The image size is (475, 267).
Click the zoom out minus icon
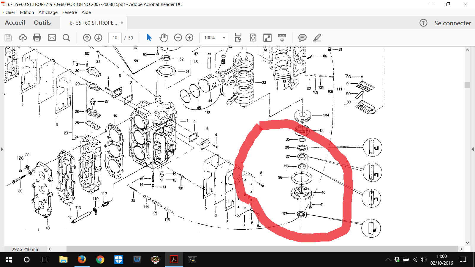pos(178,38)
